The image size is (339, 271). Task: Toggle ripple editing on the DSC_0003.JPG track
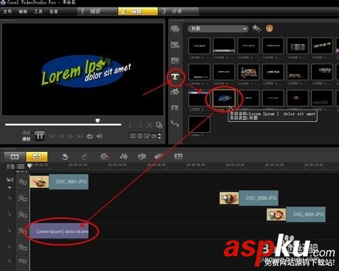[x=9, y=198]
